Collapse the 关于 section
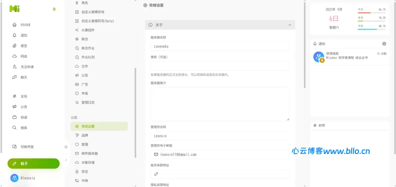 290,25
